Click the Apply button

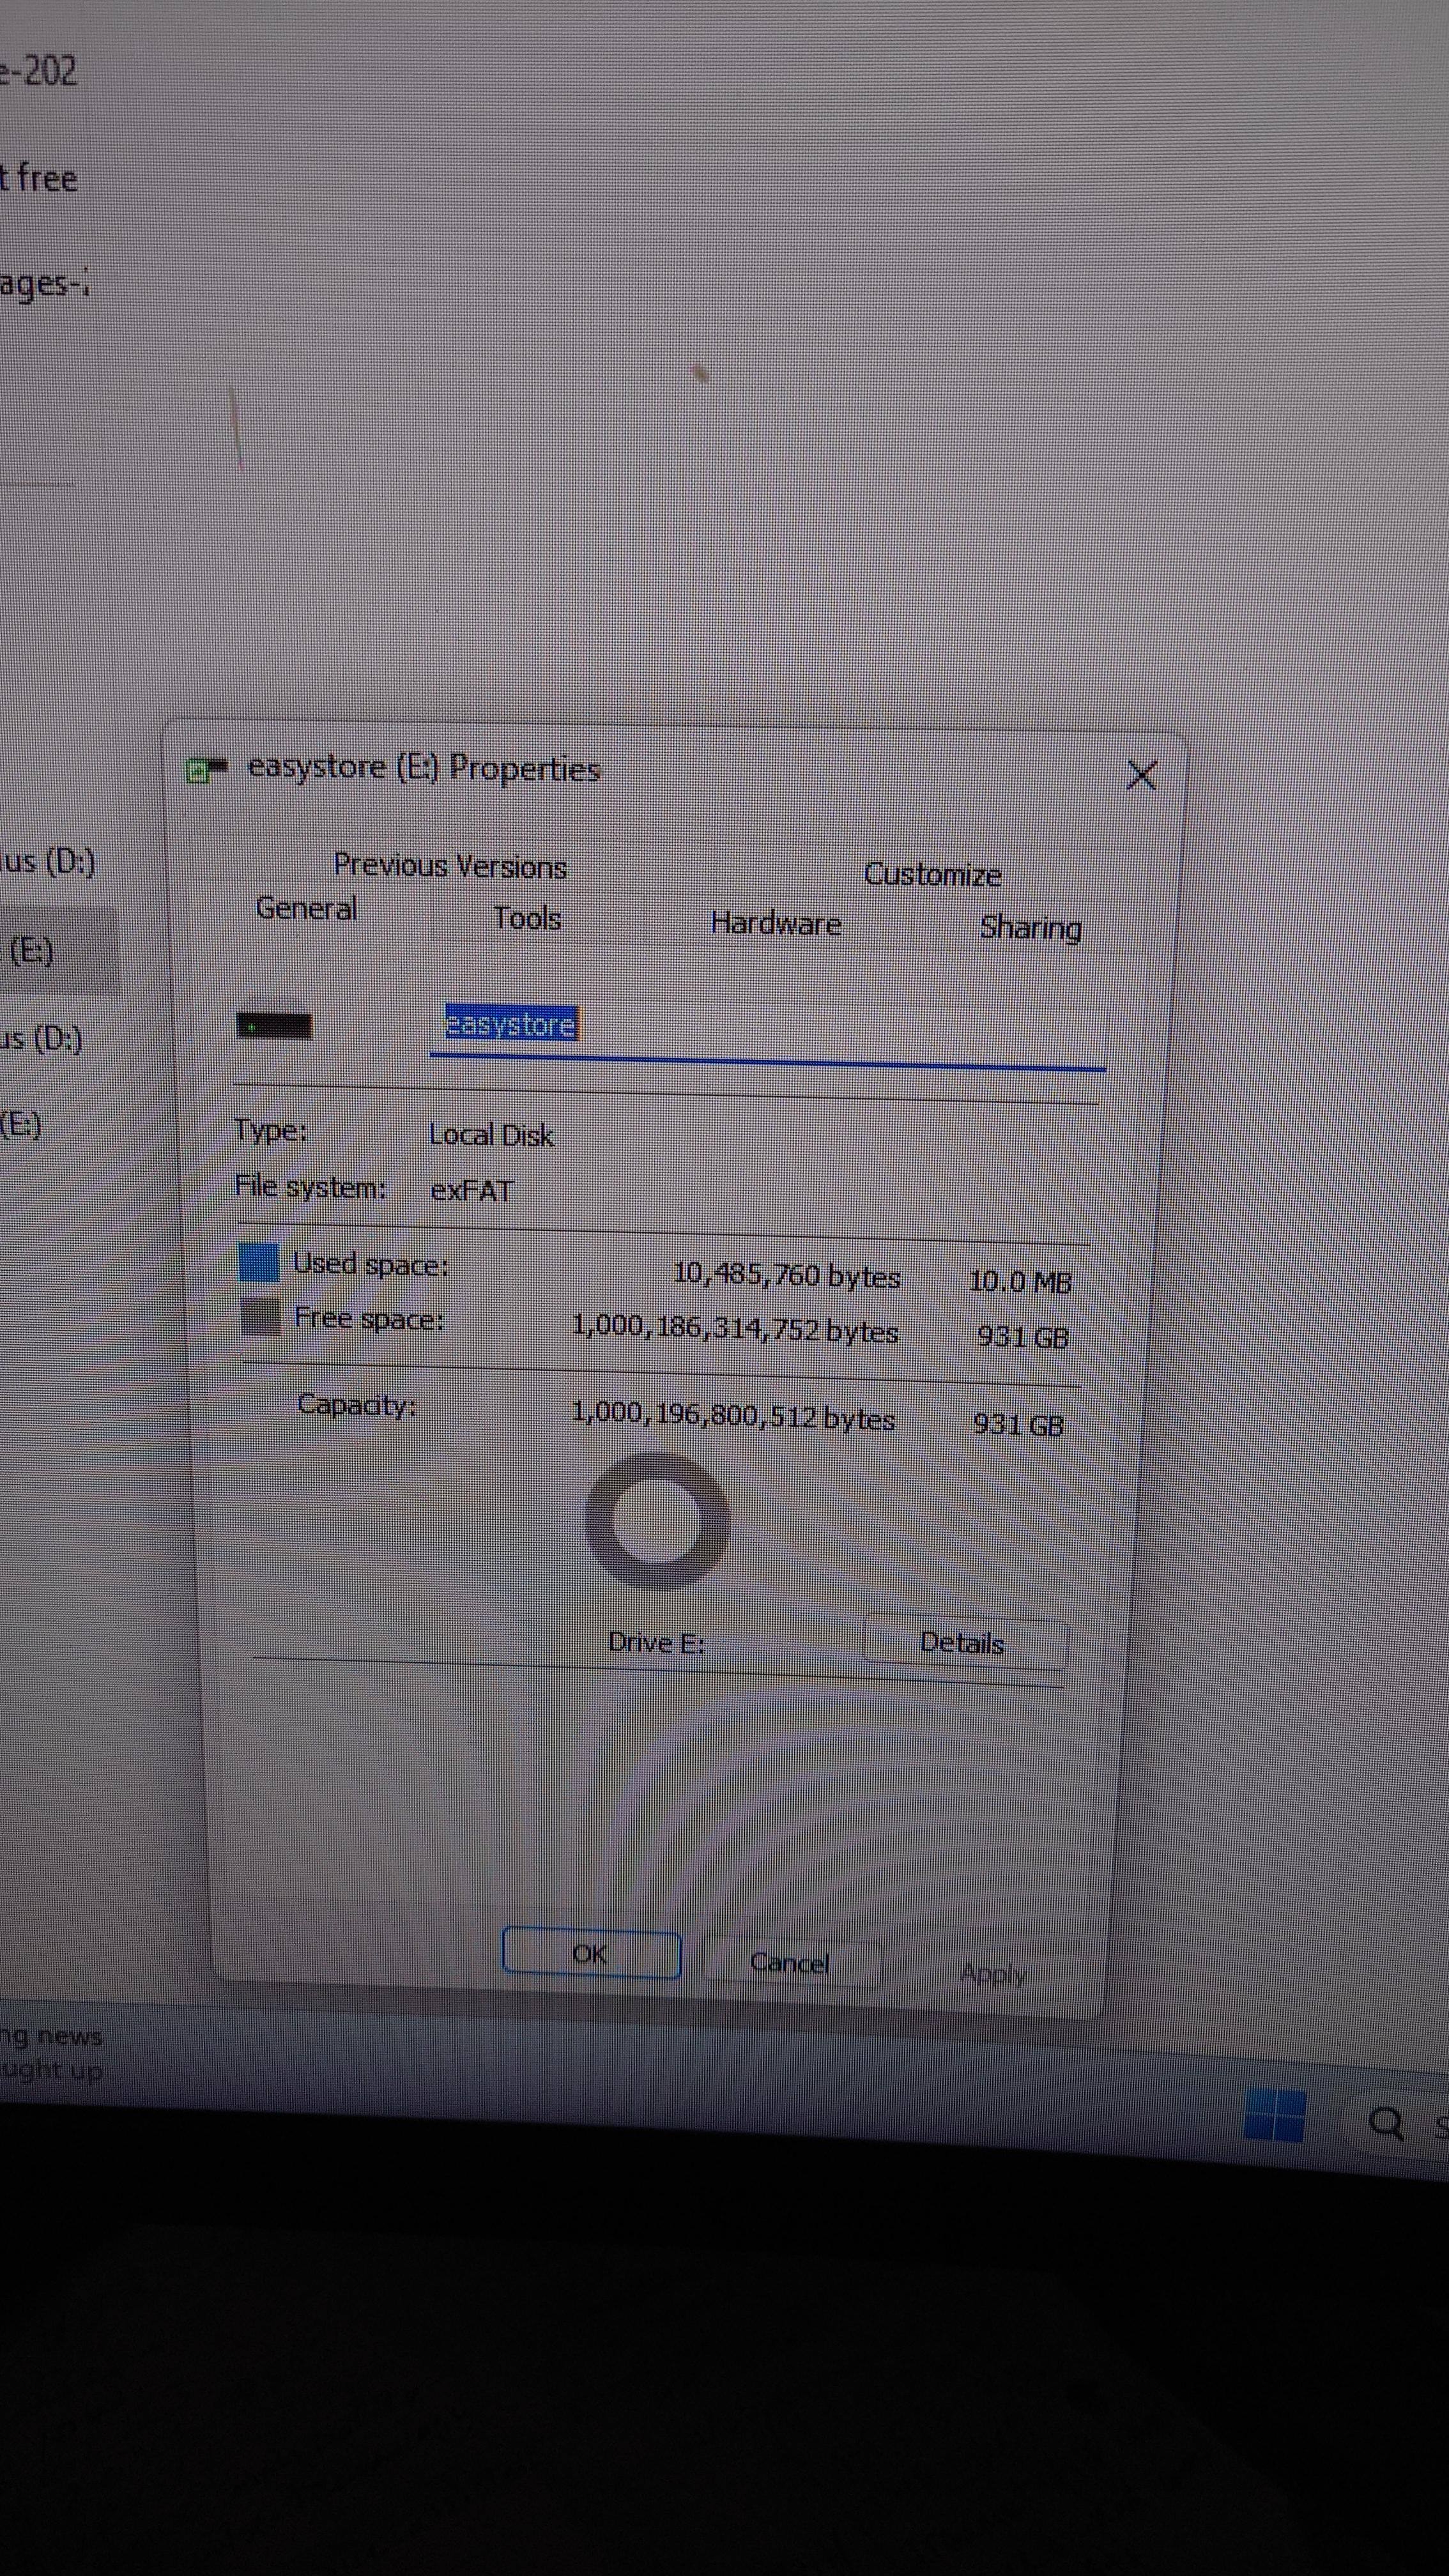[992, 1974]
